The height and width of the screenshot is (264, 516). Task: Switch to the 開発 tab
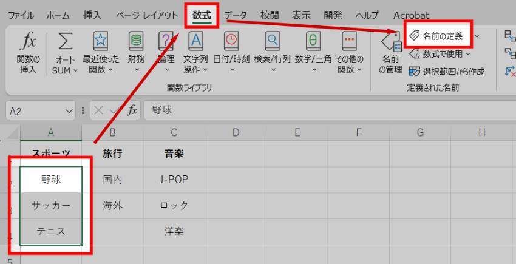333,15
